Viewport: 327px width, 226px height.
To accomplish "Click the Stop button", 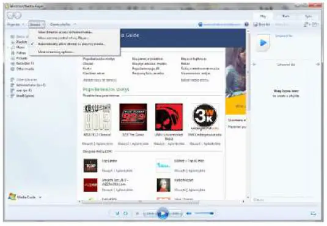I will (138, 213).
